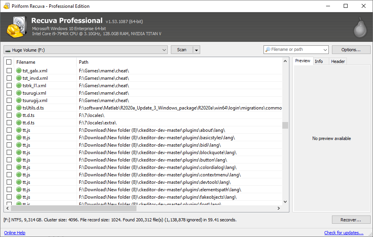Click the Matlab R2020a migrations path
This screenshot has width=373, height=237.
[x=180, y=108]
